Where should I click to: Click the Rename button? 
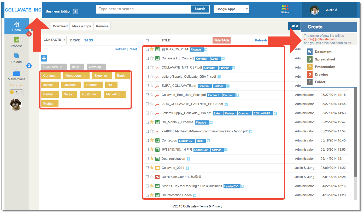tap(102, 26)
